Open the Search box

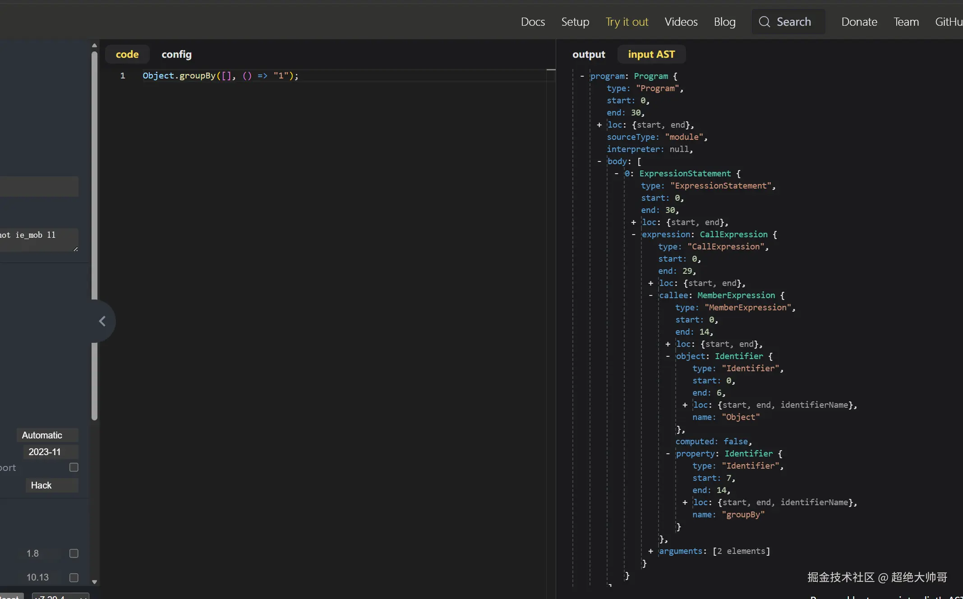pyautogui.click(x=788, y=22)
